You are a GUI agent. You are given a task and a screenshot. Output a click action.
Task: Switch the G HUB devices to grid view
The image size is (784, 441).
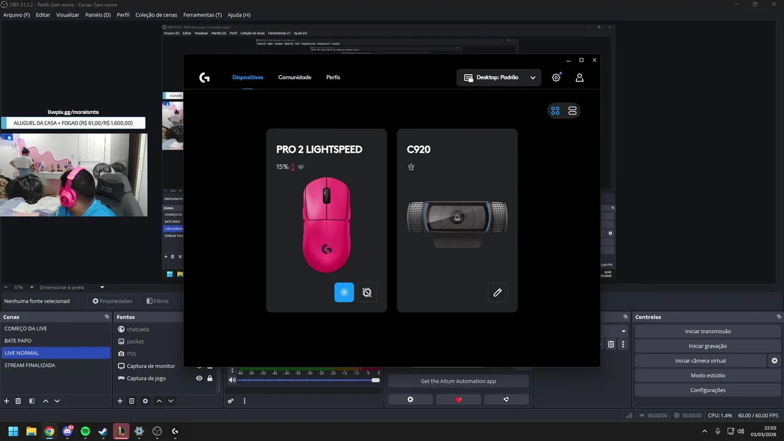tap(555, 111)
